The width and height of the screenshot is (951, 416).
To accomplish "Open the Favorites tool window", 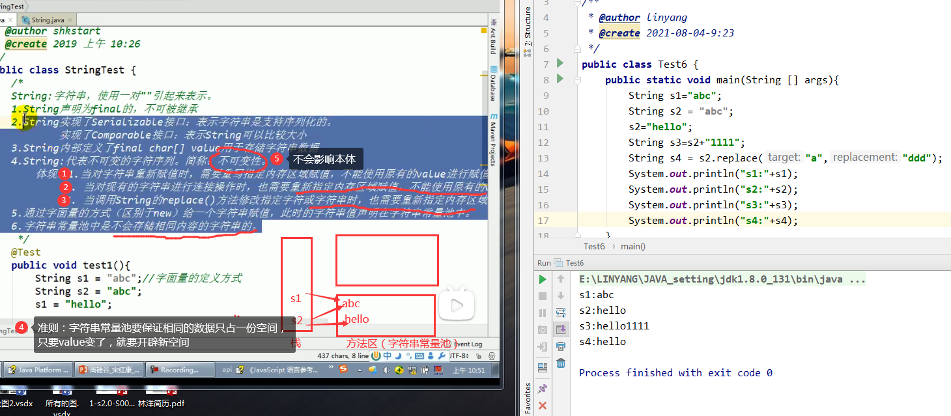I will [528, 397].
